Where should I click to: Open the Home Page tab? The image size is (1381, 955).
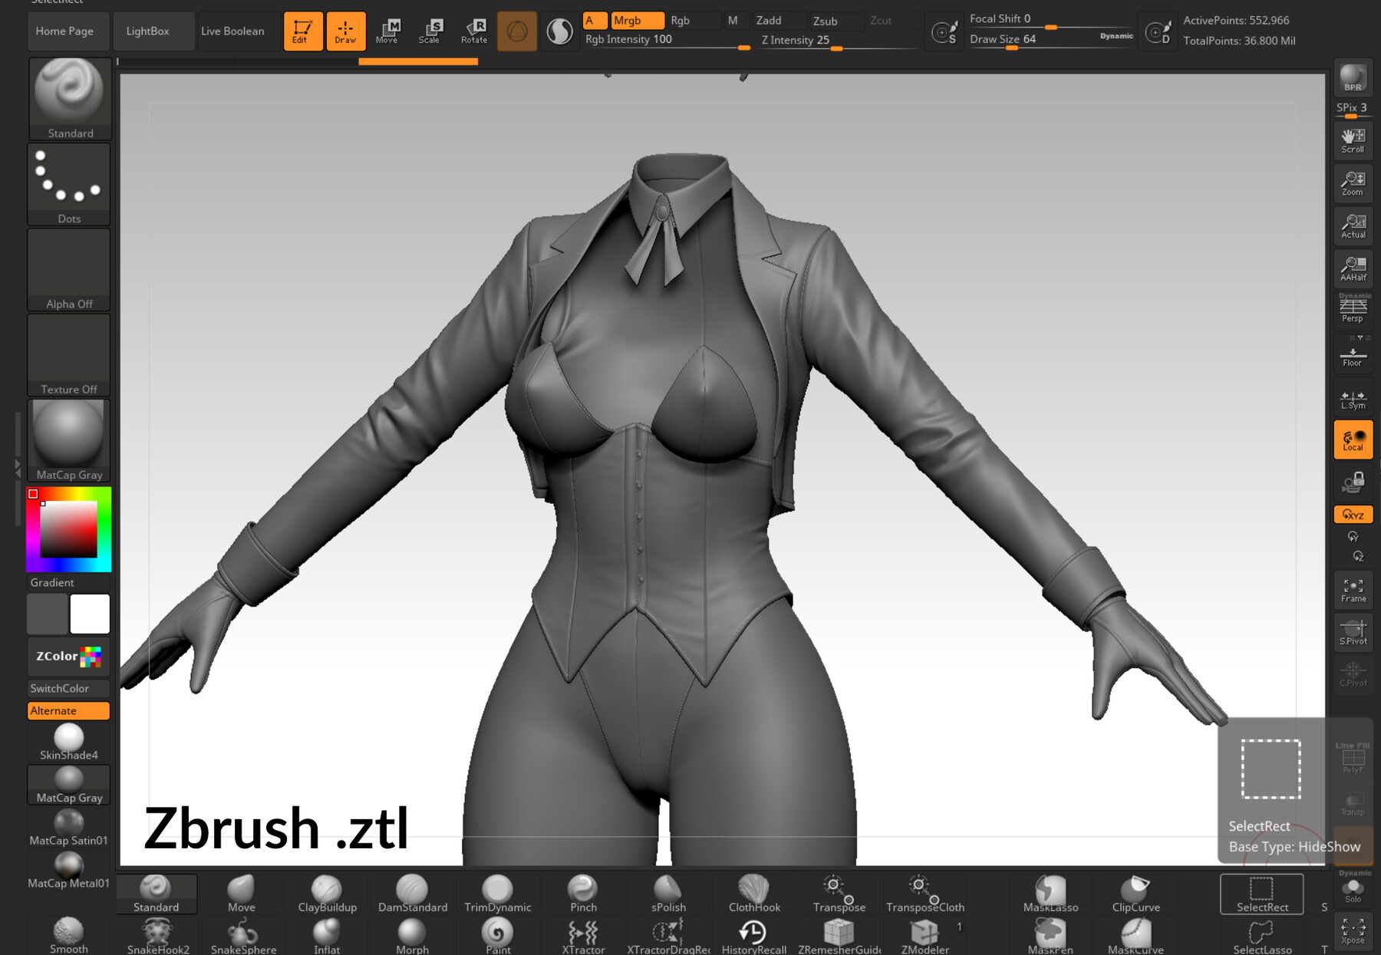[x=65, y=31]
